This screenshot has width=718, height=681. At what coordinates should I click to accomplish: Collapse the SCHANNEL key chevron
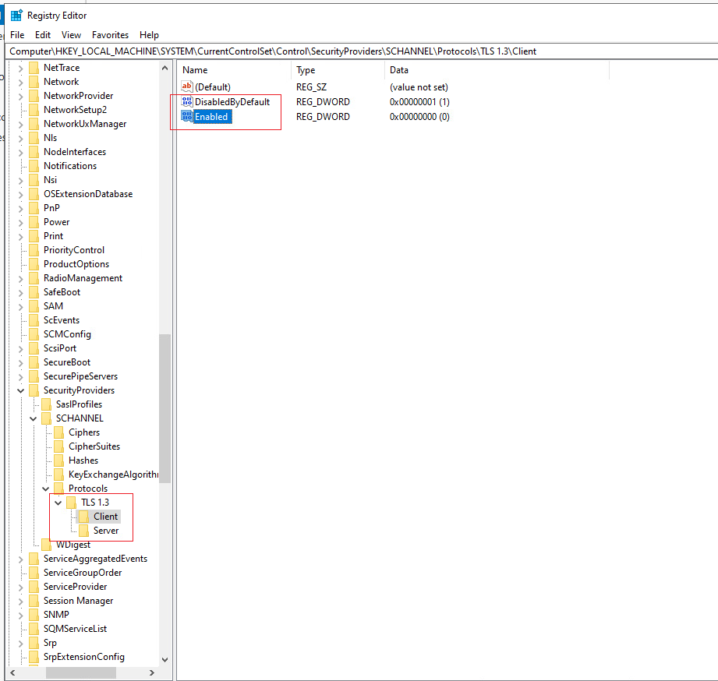click(33, 418)
